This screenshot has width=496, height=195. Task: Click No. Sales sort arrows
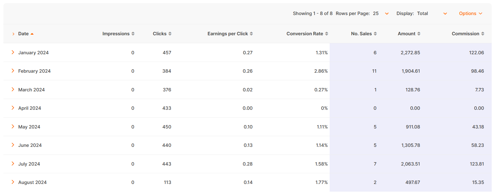[375, 34]
